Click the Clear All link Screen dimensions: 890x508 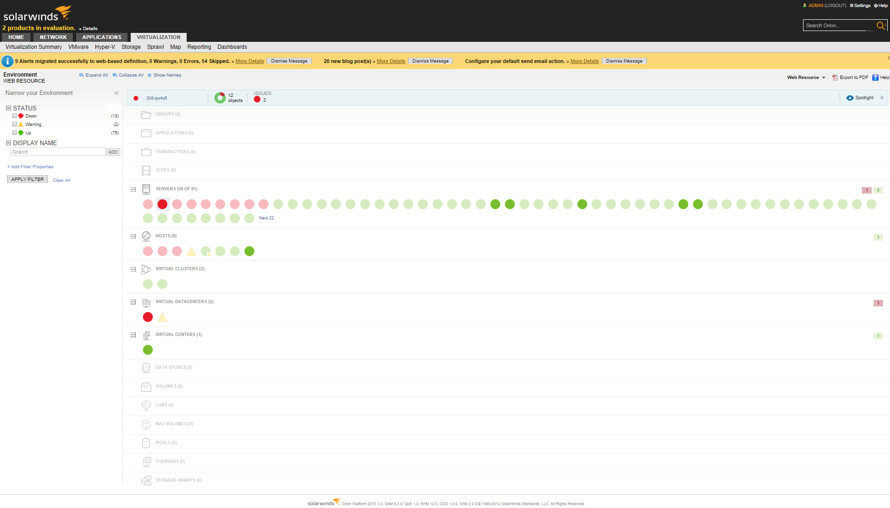point(62,180)
